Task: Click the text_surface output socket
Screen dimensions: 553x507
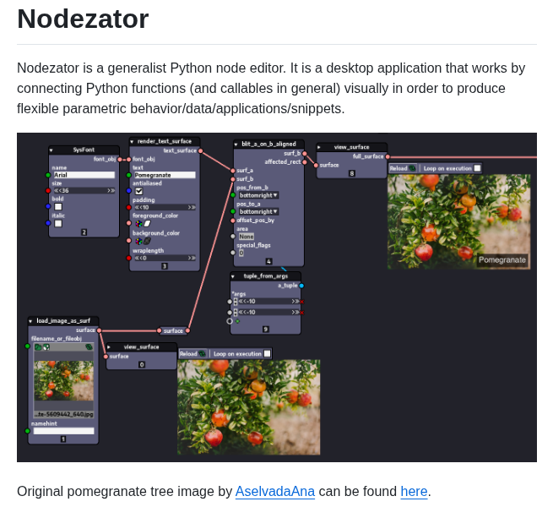Action: pyautogui.click(x=200, y=151)
